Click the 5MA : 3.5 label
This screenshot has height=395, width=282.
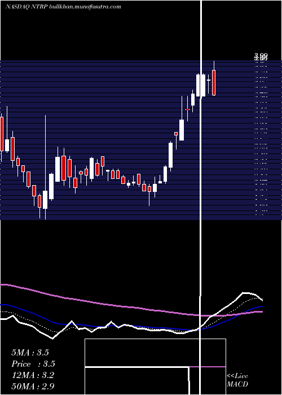(x=30, y=353)
